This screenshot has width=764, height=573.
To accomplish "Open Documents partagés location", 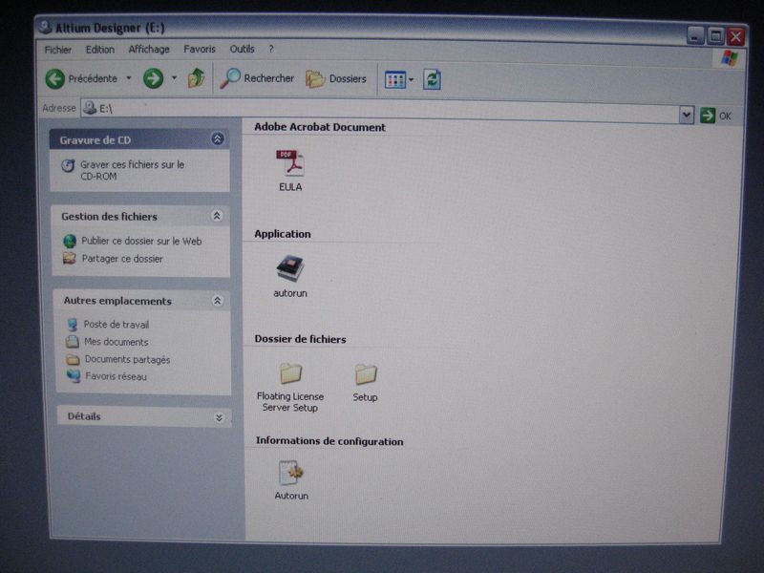I will 127,360.
